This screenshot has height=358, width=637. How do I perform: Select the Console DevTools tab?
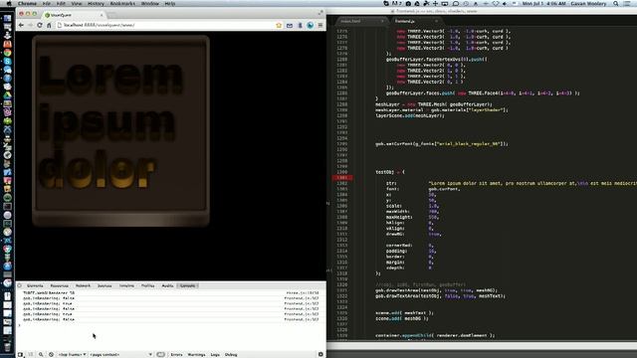[187, 285]
